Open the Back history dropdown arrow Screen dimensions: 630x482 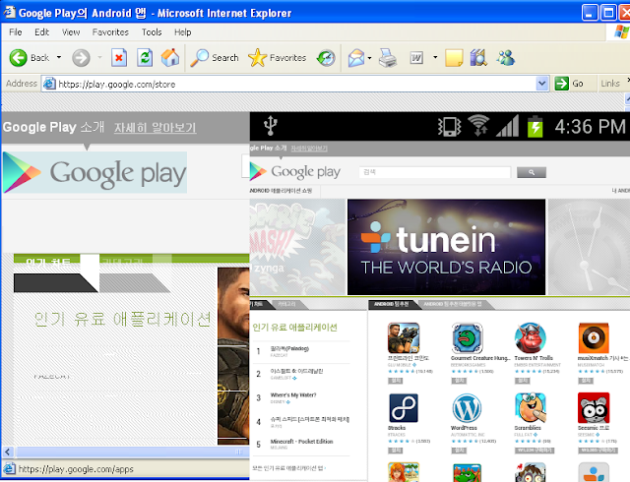(x=59, y=57)
